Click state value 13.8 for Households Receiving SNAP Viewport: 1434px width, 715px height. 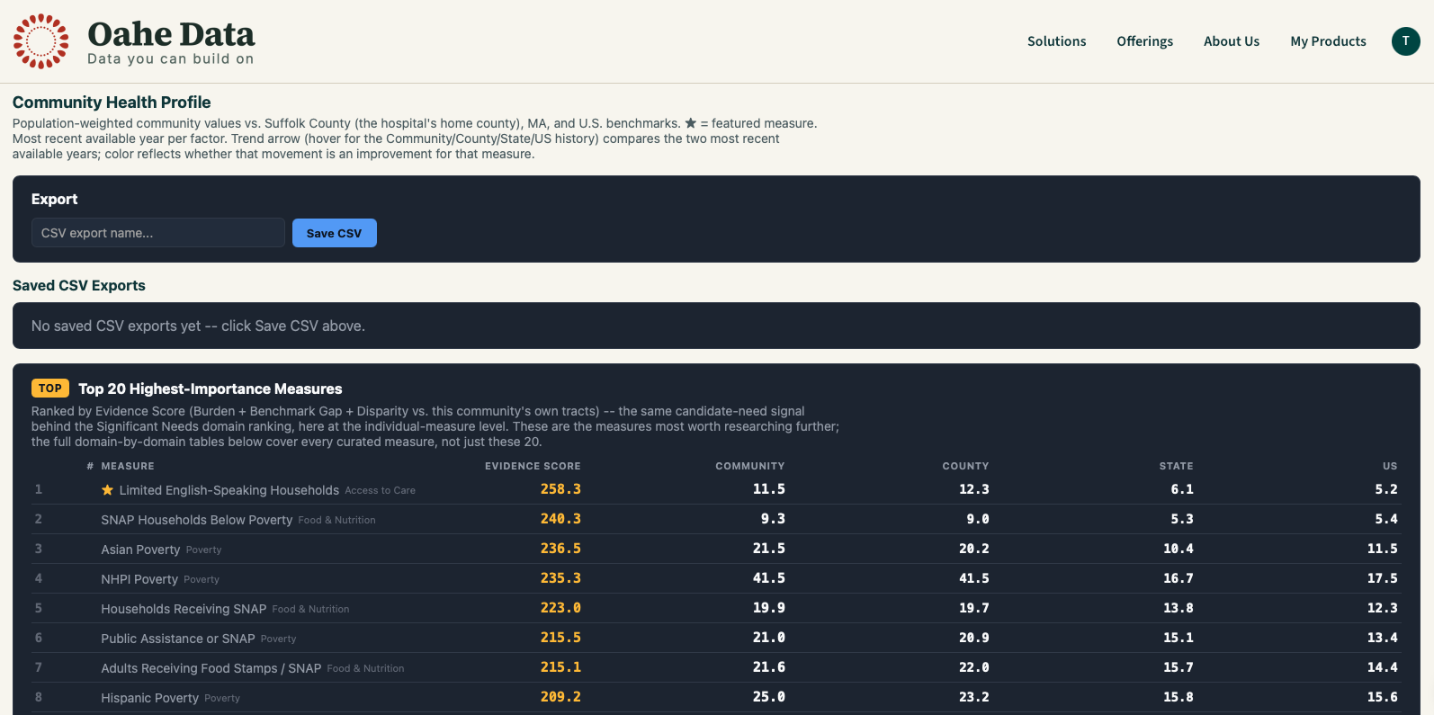click(x=1179, y=608)
